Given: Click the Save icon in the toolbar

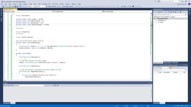Looking at the screenshot, I should point(15,7).
